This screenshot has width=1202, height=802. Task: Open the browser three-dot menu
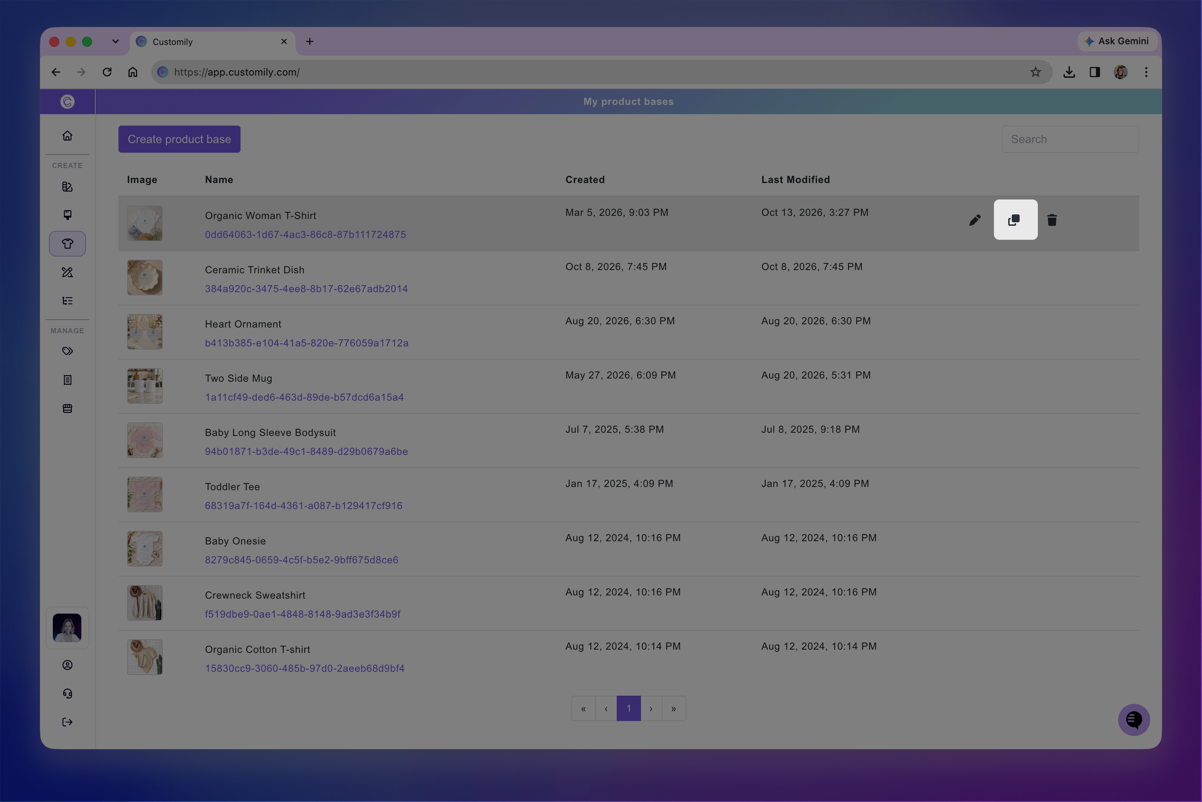click(1146, 72)
